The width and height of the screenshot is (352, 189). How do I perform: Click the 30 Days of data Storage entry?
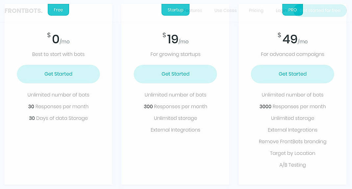coord(58,118)
